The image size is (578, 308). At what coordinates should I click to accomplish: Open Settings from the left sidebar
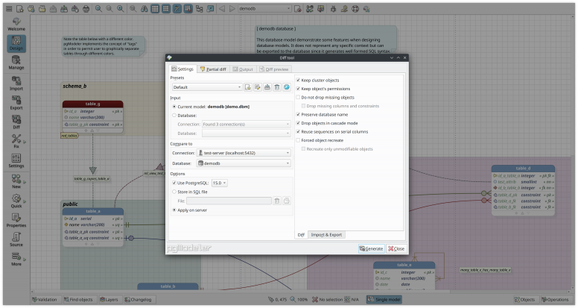16,161
